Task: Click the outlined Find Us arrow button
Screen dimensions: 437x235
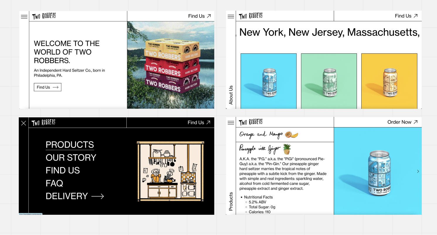Action: (48, 87)
